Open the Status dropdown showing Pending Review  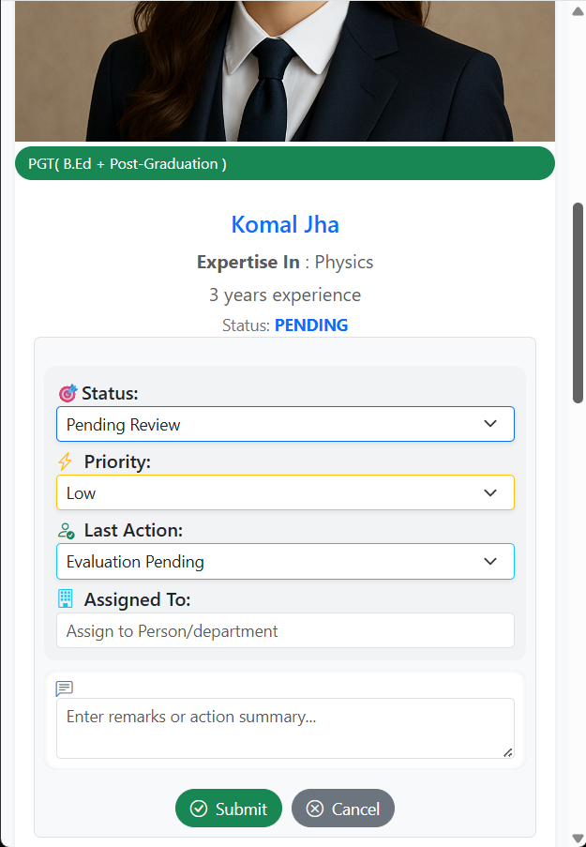pyautogui.click(x=285, y=424)
